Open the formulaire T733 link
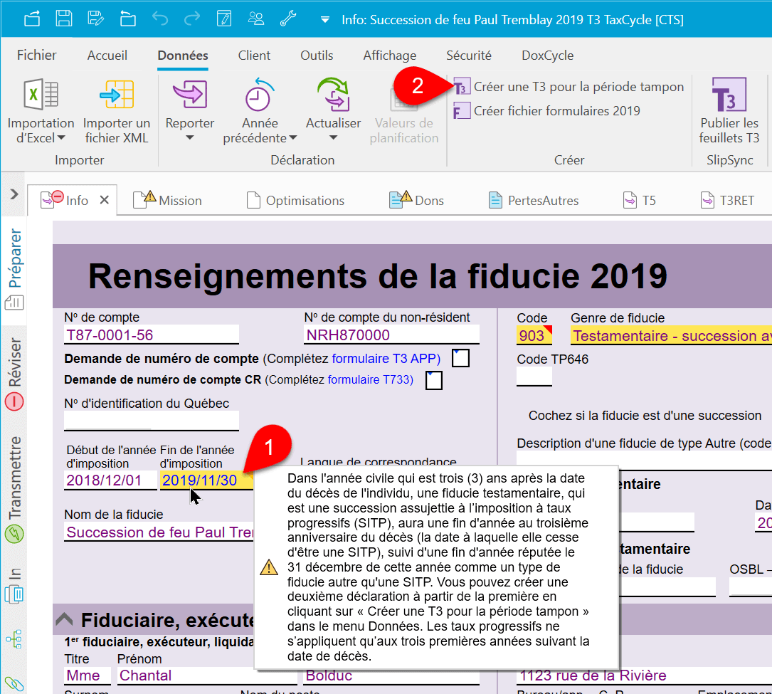The height and width of the screenshot is (694, 772). (370, 380)
